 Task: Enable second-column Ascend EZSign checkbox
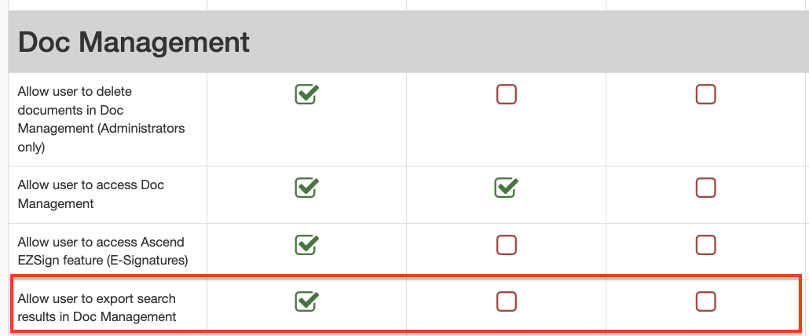coord(506,245)
